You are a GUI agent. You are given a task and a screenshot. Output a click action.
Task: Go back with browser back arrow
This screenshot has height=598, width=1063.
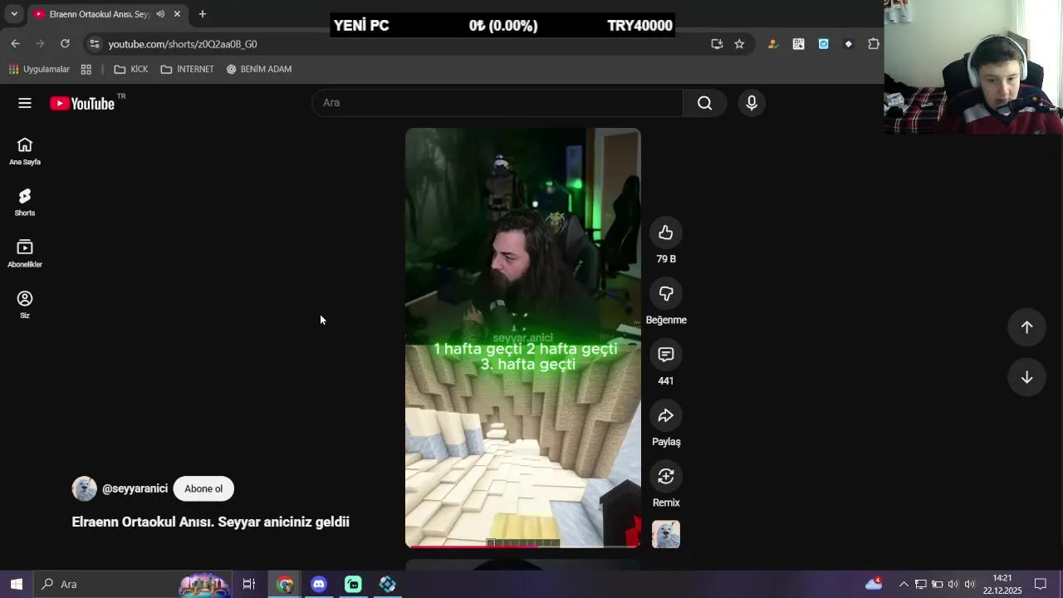click(15, 44)
